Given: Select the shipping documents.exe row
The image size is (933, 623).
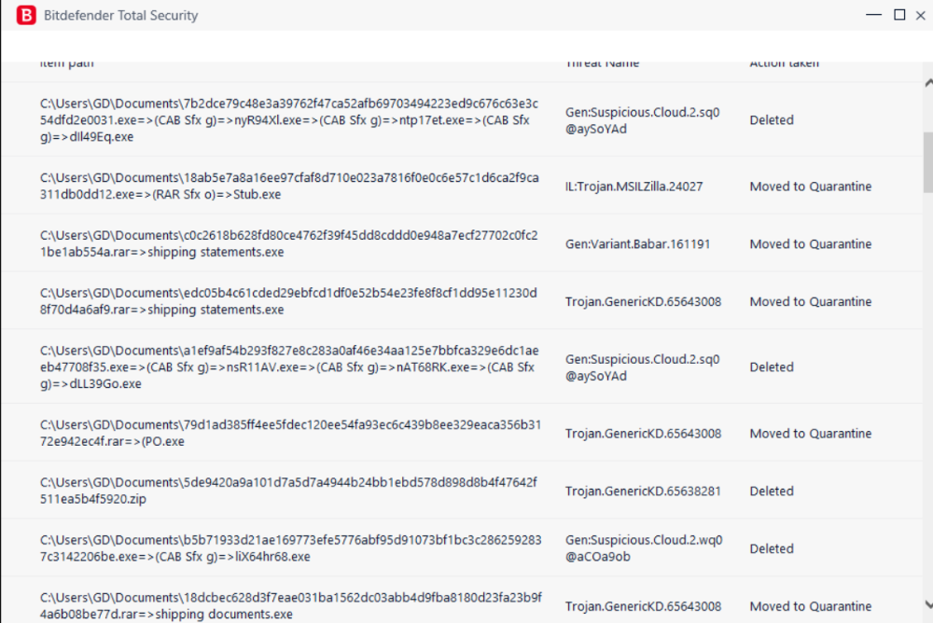Looking at the screenshot, I should click(x=463, y=601).
